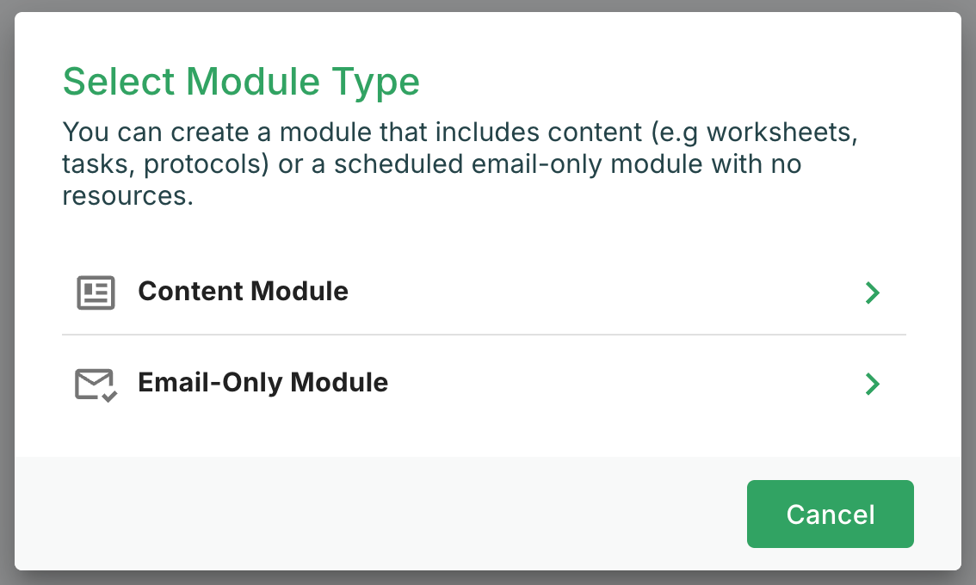Click the Content Module newspaper icon

click(x=95, y=292)
